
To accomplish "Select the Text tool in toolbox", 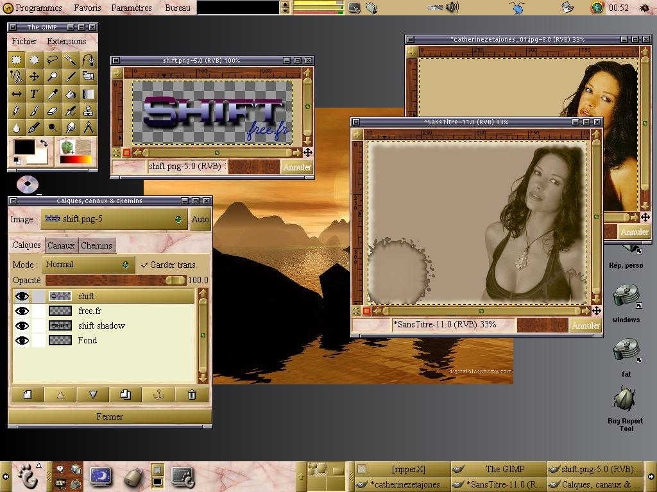I will pos(34,94).
